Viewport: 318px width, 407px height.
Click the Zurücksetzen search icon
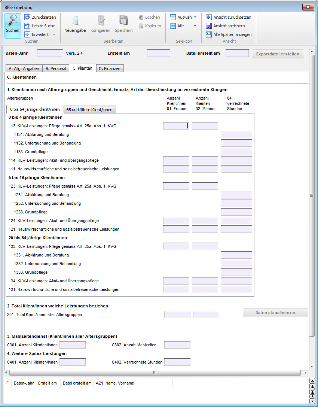pos(27,17)
